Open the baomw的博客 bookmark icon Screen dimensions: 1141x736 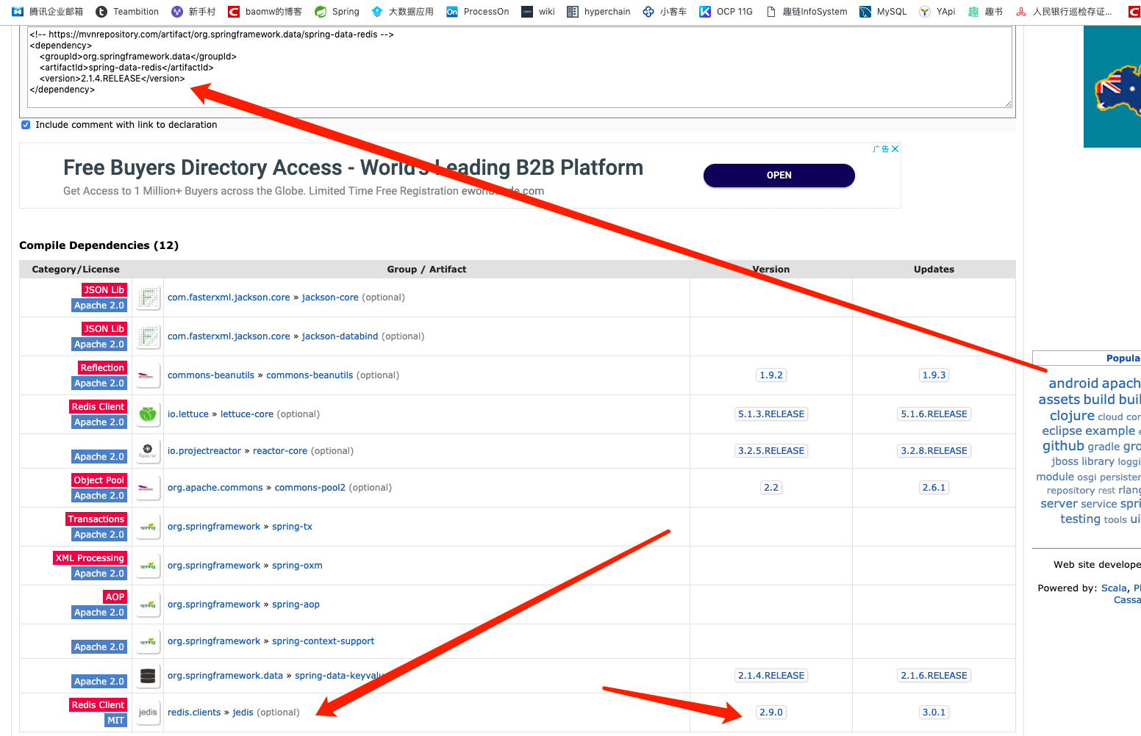coord(234,12)
